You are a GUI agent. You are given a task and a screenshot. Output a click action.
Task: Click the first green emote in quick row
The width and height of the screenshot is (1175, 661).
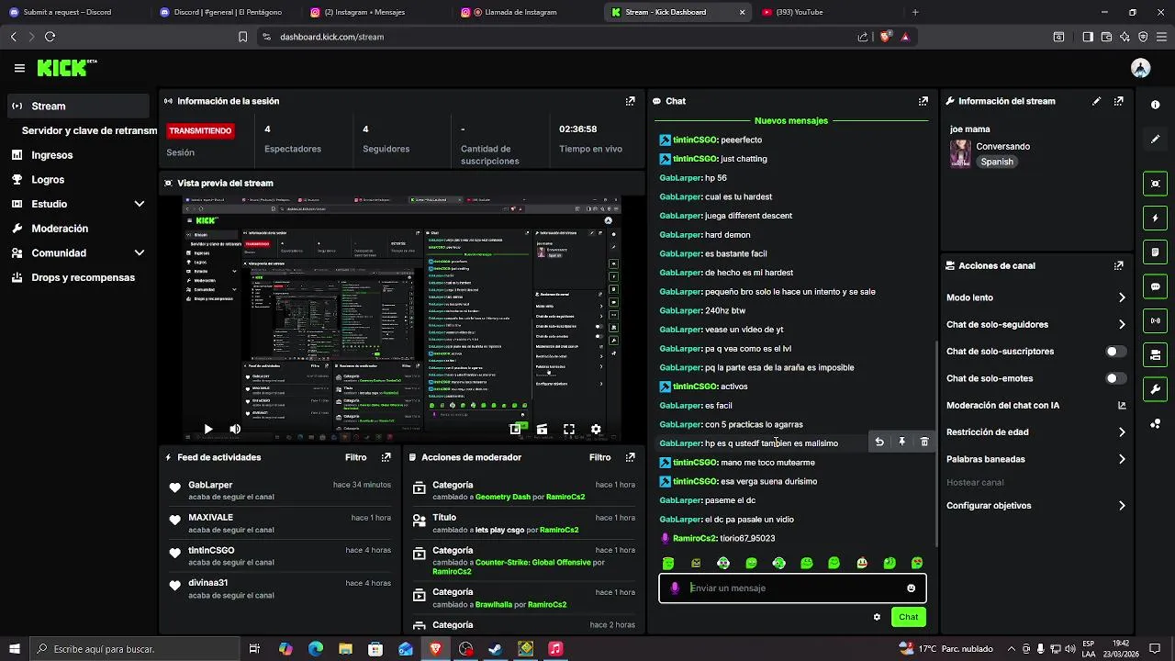(668, 563)
